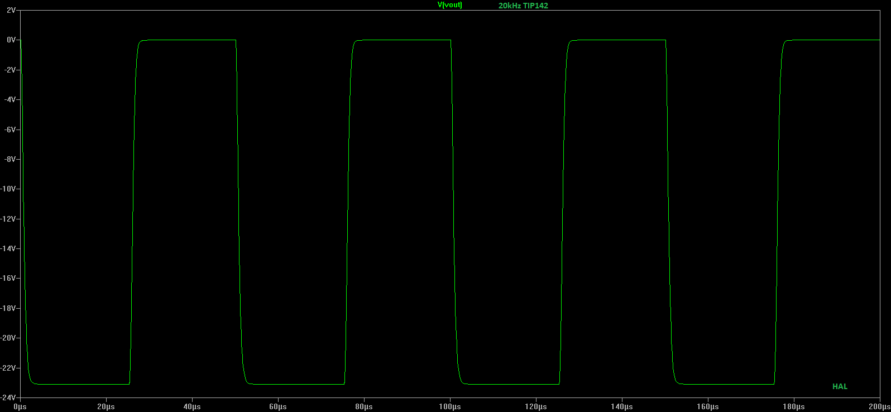Image resolution: width=891 pixels, height=412 pixels.
Task: Click the -24V y-axis label
Action: click(8, 397)
